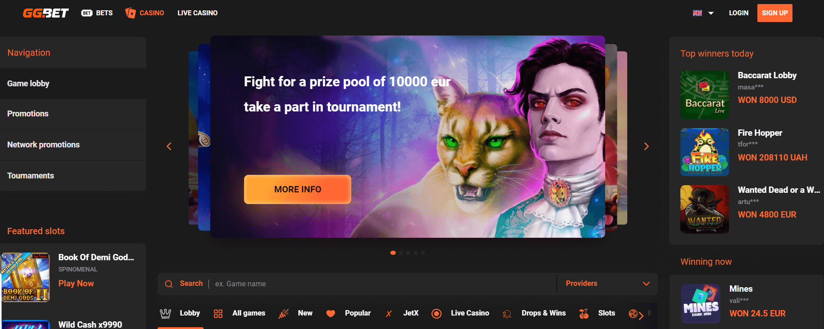Click the Live Casino circle icon
824x329 pixels.
click(436, 314)
